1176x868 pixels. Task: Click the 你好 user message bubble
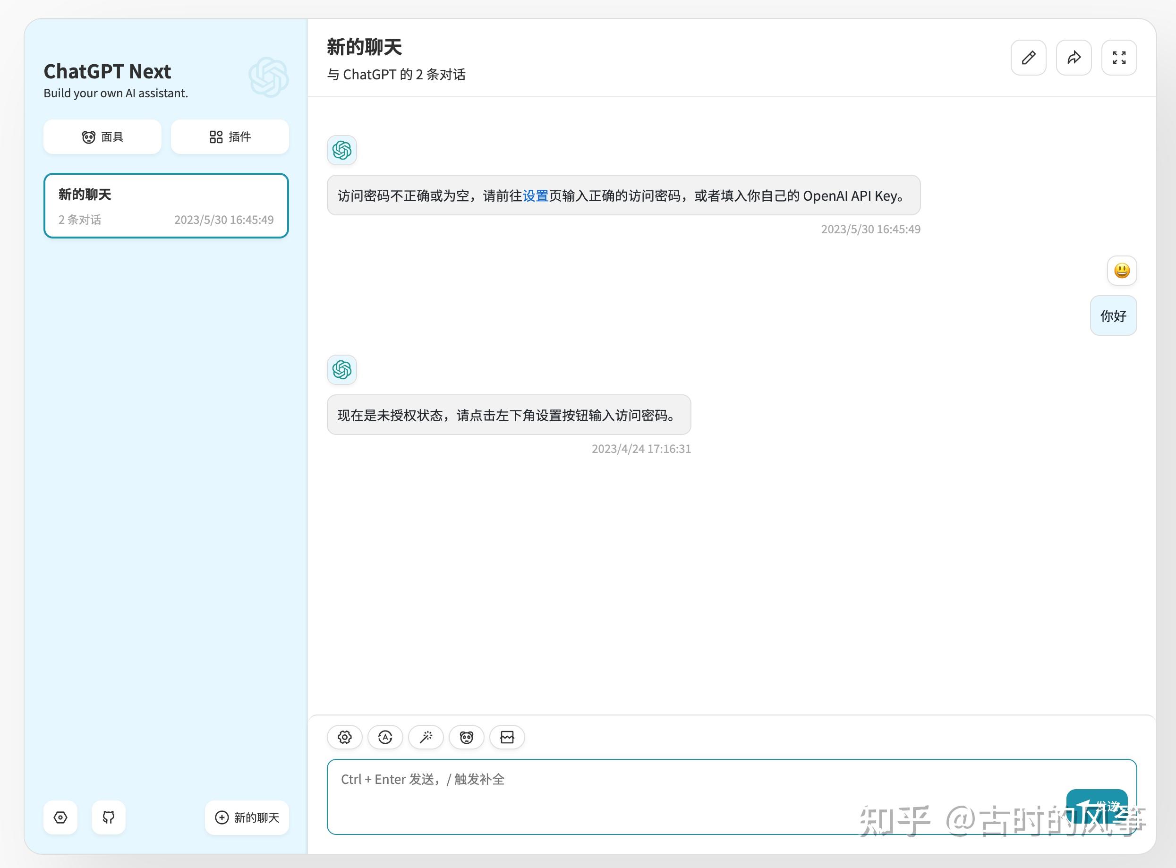tap(1114, 316)
